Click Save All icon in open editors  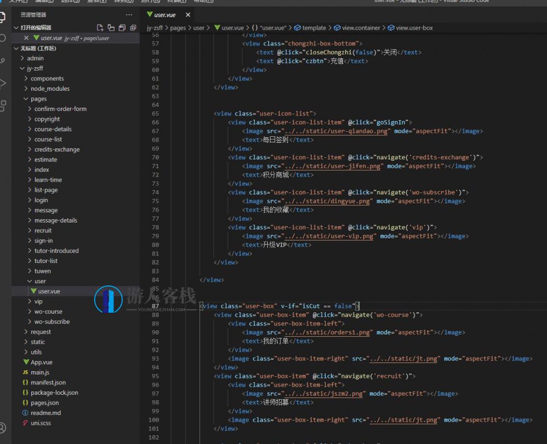tap(122, 27)
